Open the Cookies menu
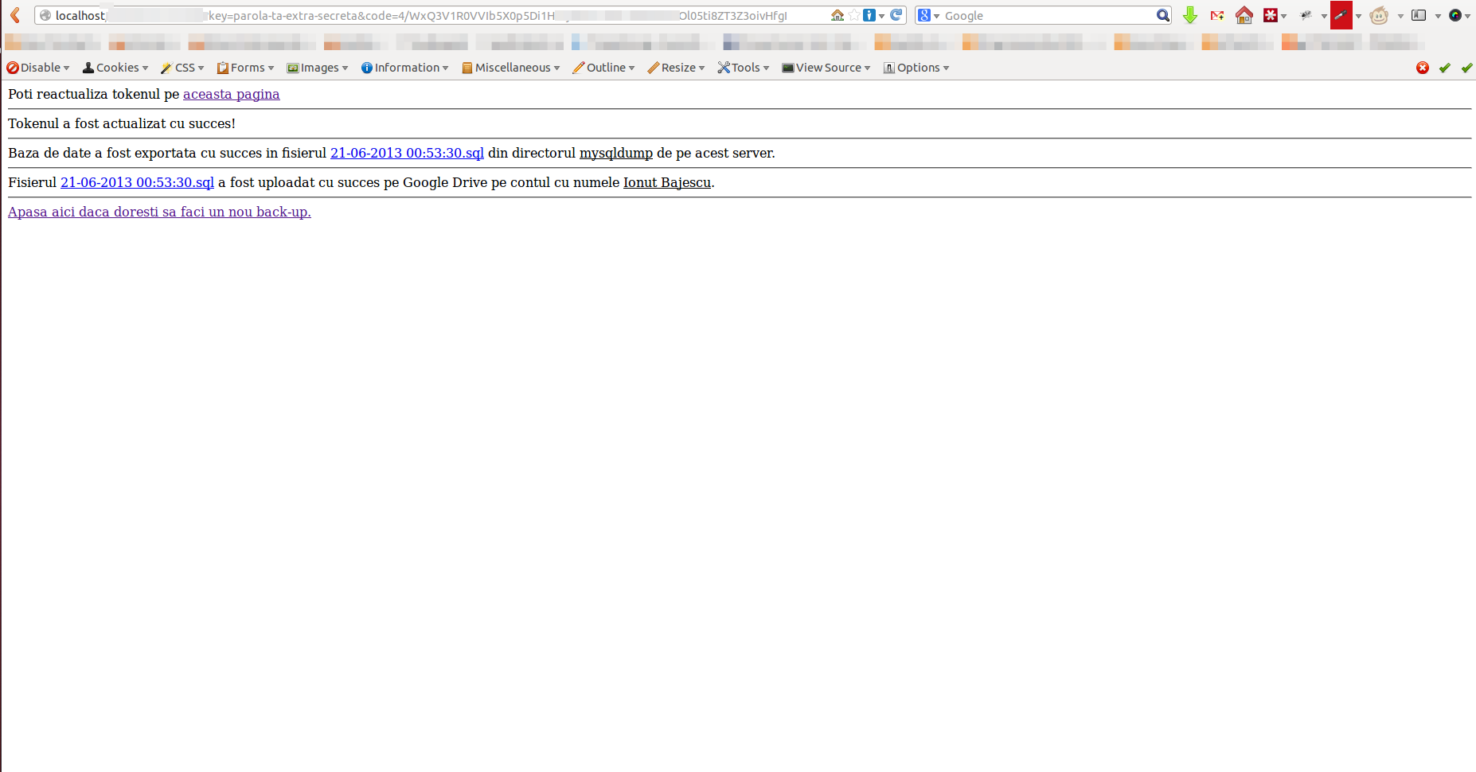 coord(115,68)
